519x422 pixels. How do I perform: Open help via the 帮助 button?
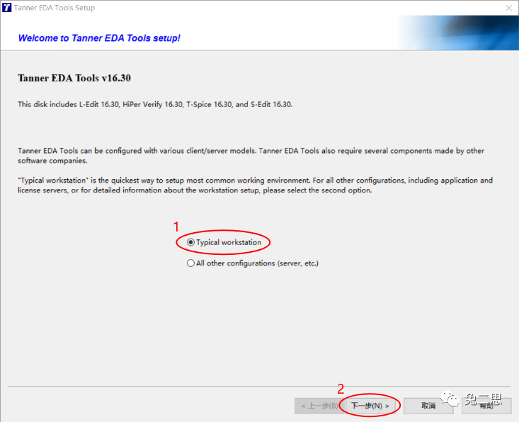click(x=486, y=406)
